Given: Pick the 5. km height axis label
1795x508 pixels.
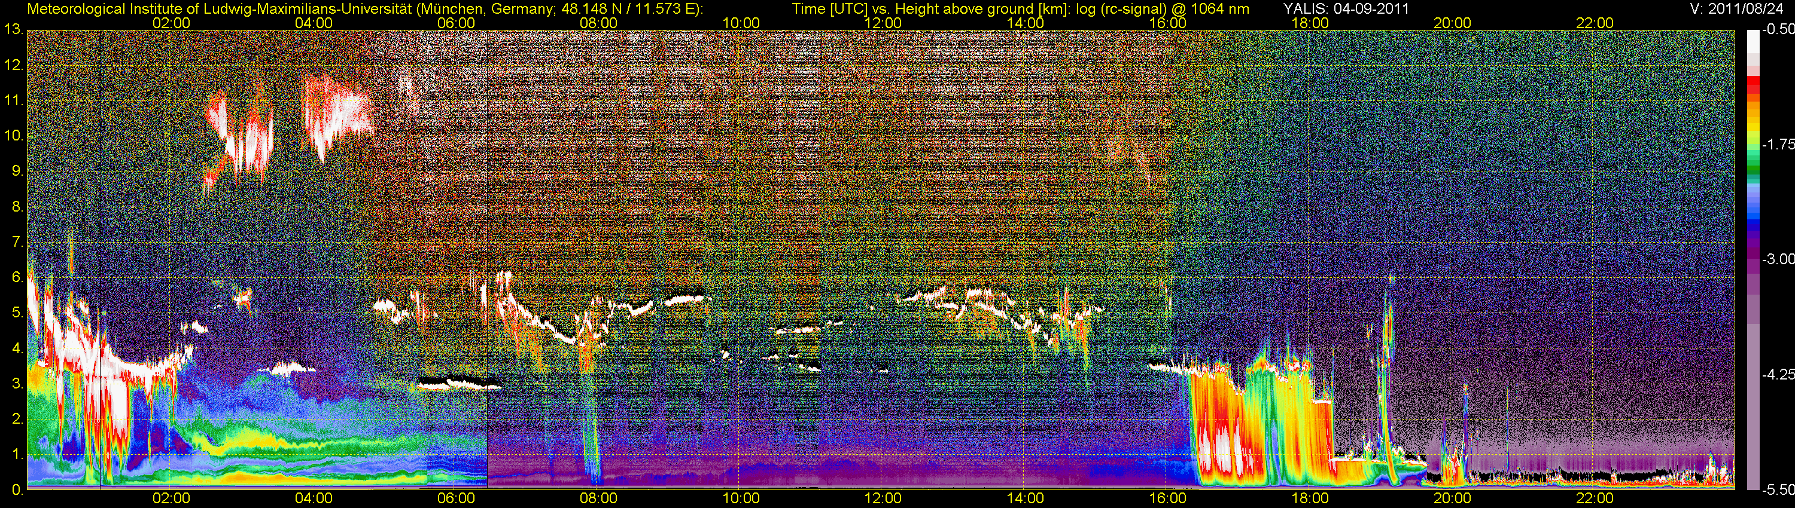Looking at the screenshot, I should 17,313.
